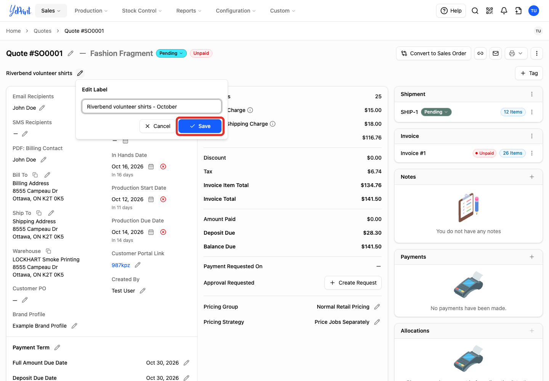Copy the Bill To address
The height and width of the screenshot is (381, 549).
pos(35,175)
